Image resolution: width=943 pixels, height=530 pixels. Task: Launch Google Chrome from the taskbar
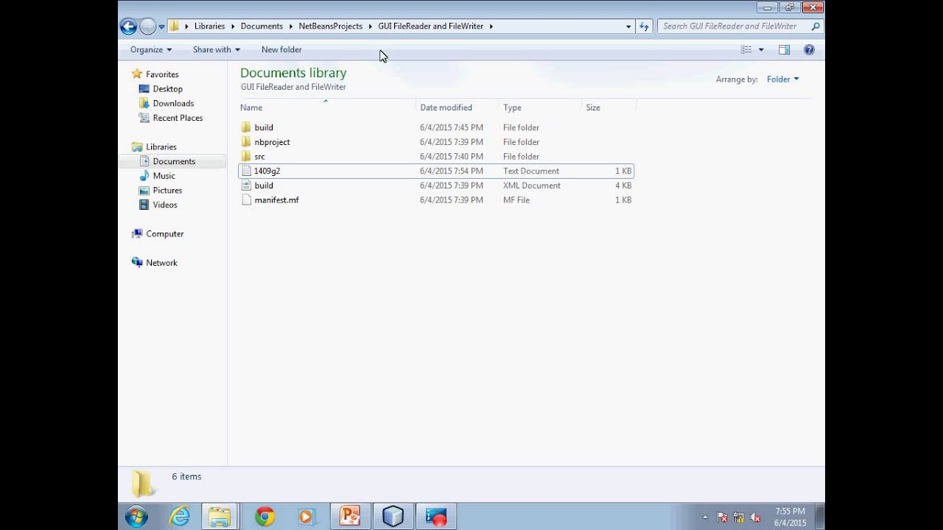coord(264,517)
